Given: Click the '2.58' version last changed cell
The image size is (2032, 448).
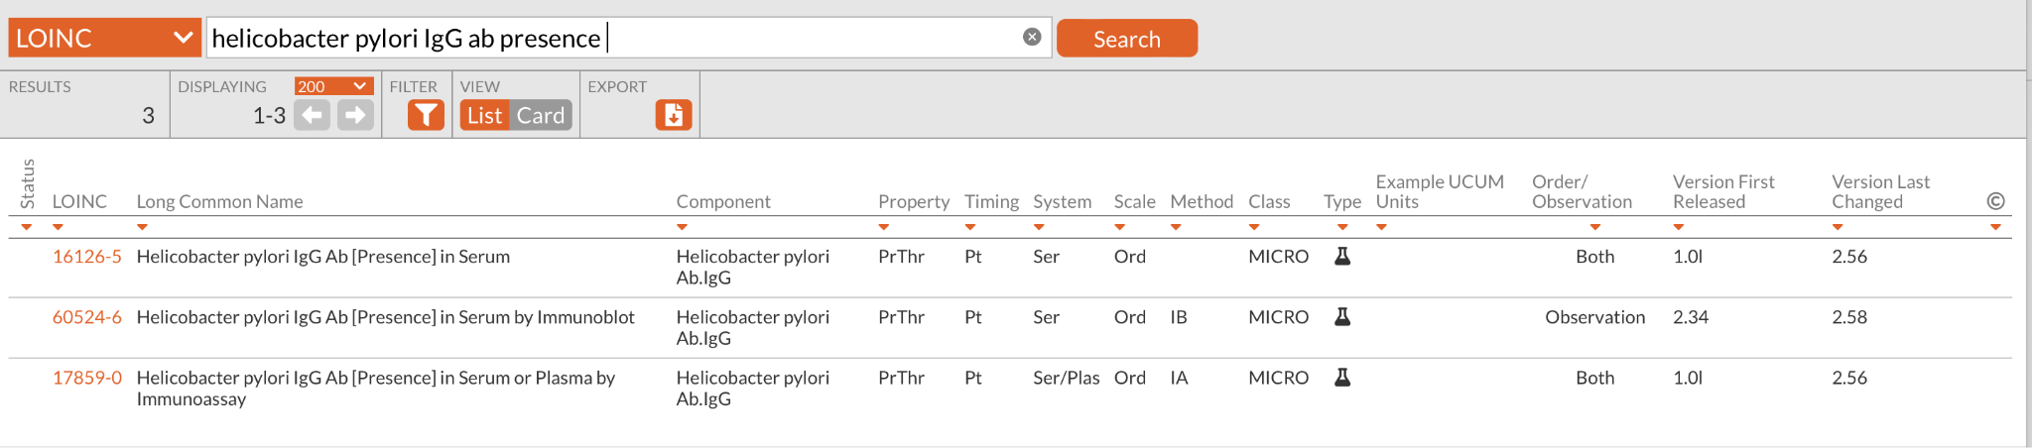Looking at the screenshot, I should coord(1849,316).
